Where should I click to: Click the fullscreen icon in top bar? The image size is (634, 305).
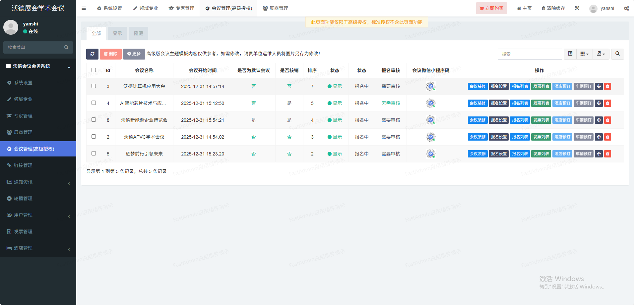[577, 8]
